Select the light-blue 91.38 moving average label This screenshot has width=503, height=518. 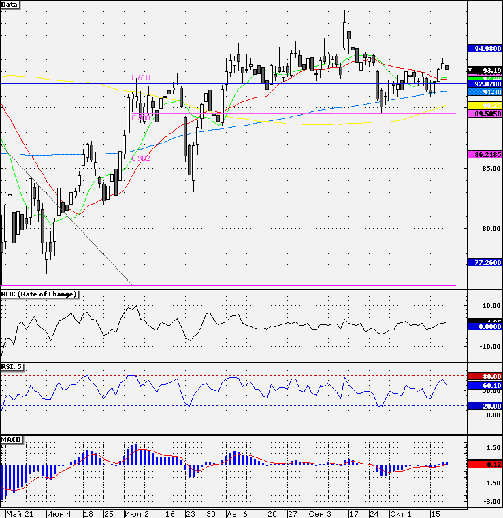point(485,92)
